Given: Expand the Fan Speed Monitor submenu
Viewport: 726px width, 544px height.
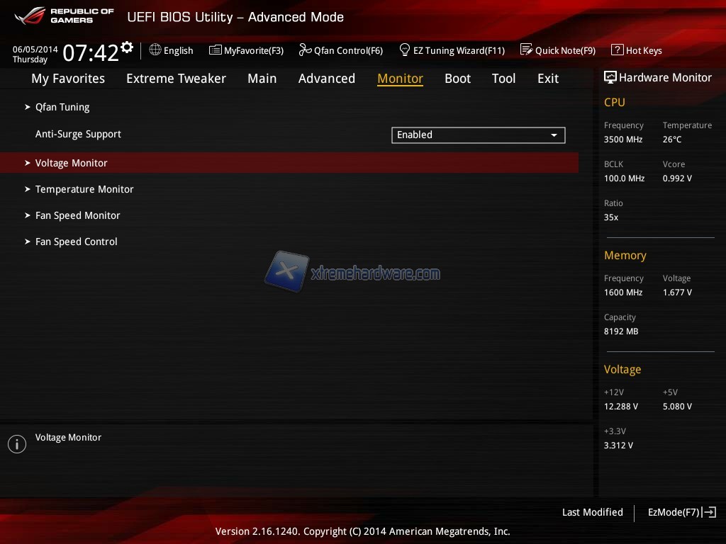Looking at the screenshot, I should click(77, 215).
